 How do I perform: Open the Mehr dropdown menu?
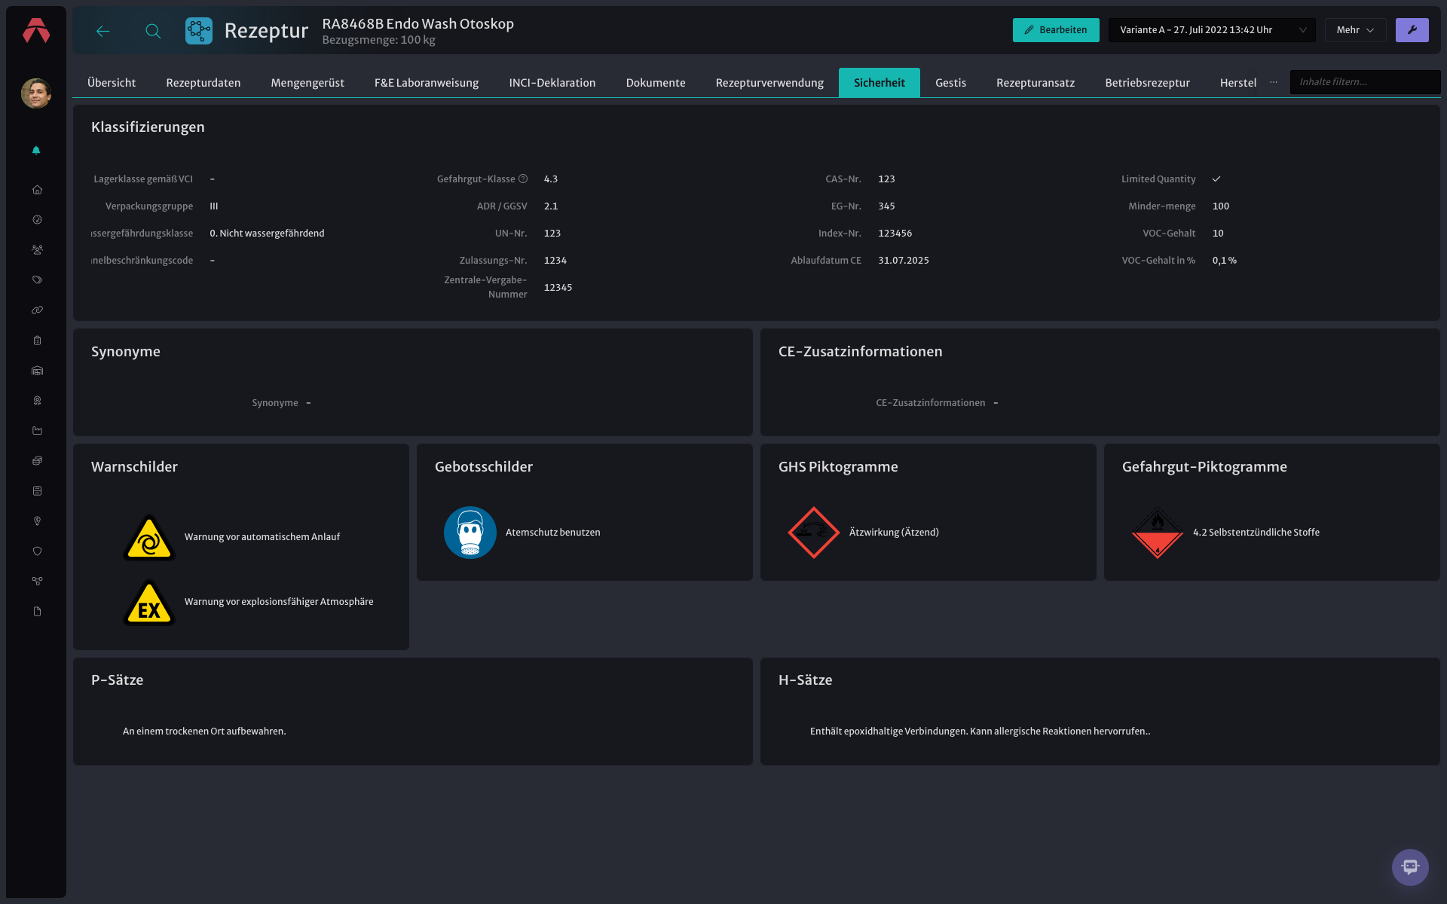pyautogui.click(x=1355, y=30)
